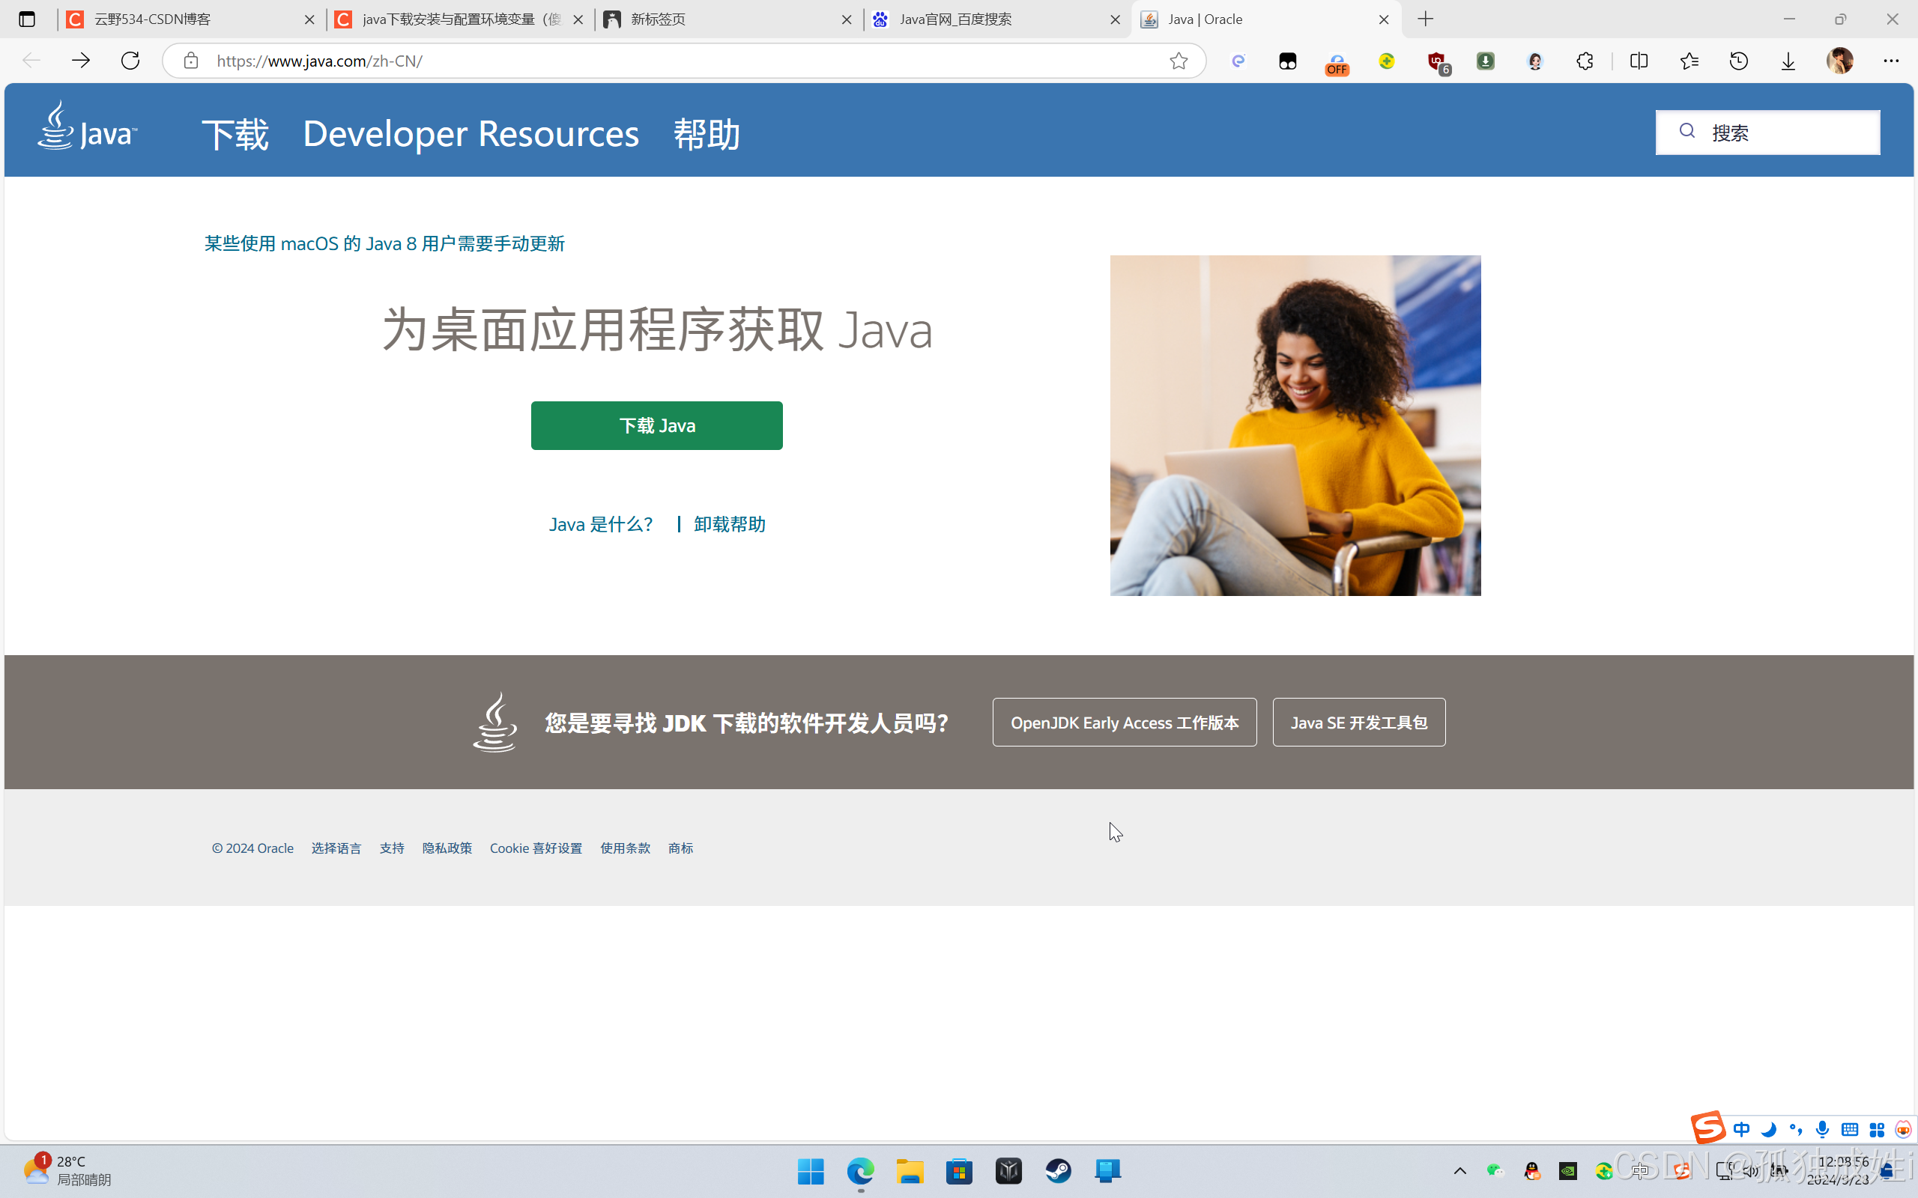The height and width of the screenshot is (1198, 1918).
Task: Click 帮助 navigation menu item
Action: [x=706, y=131]
